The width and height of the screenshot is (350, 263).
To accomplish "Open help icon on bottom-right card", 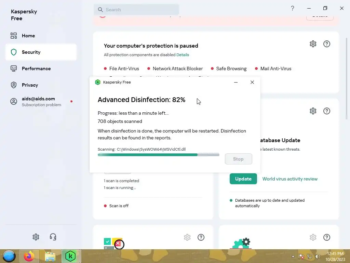I will coord(326,237).
